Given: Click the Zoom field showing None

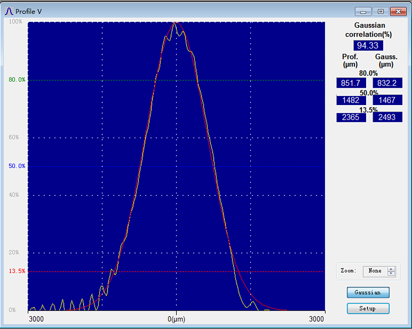Looking at the screenshot, I should coord(375,271).
